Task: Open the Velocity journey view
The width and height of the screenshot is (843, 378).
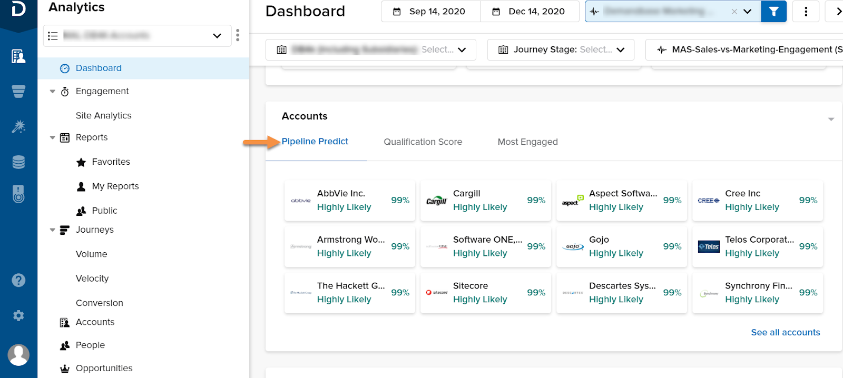Action: [92, 279]
